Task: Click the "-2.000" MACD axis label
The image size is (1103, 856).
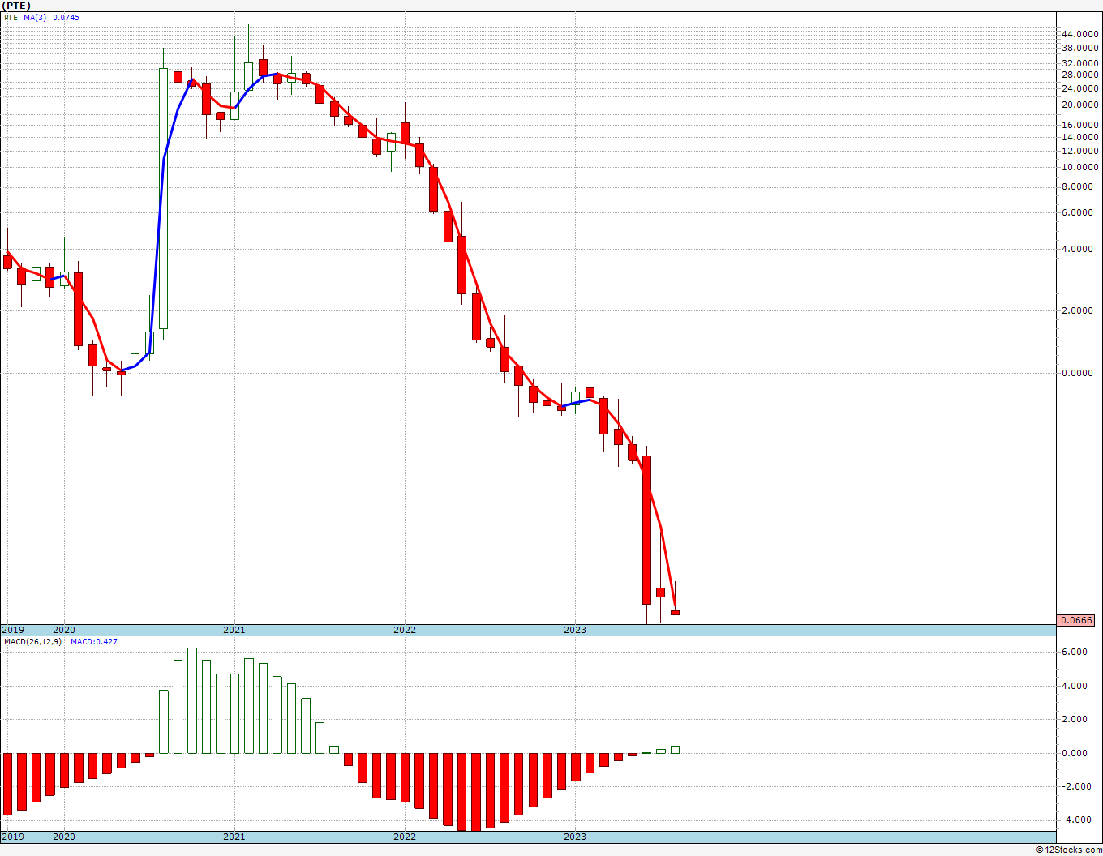Action: point(1076,786)
